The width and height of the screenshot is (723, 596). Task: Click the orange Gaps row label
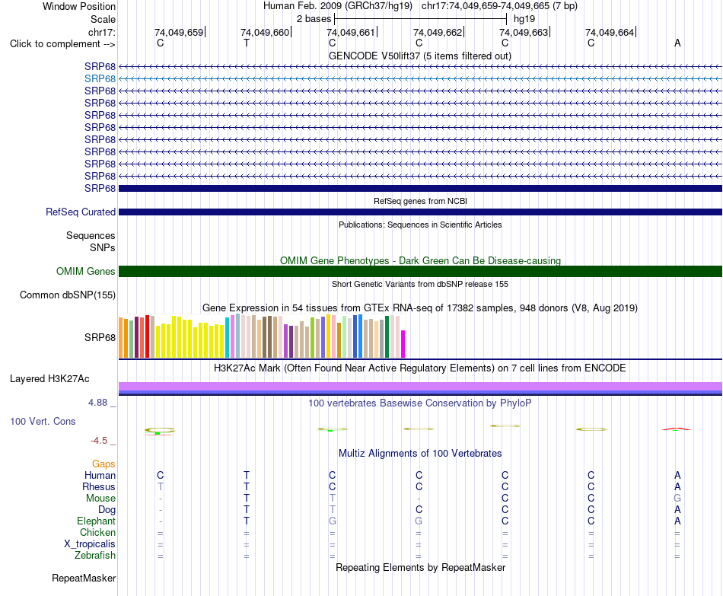click(x=104, y=464)
